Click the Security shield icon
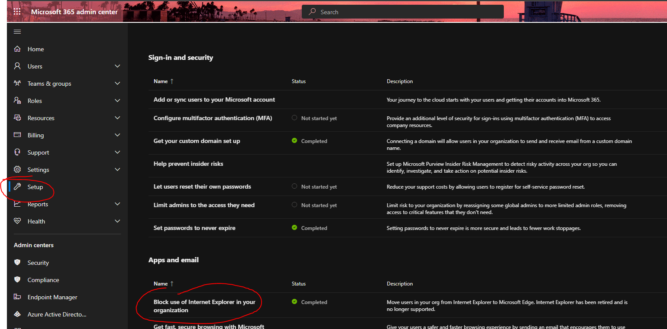The width and height of the screenshot is (667, 329). (x=17, y=262)
